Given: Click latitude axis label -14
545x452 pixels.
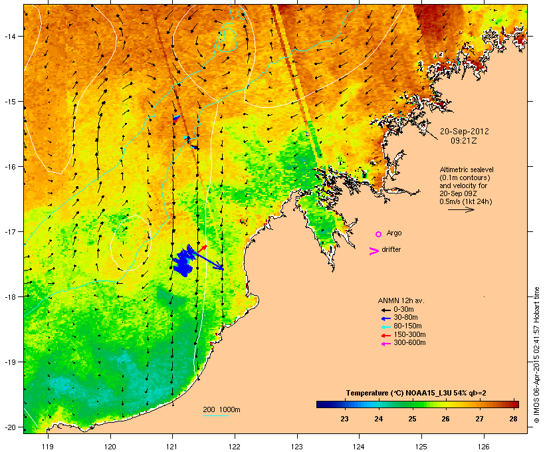Looking at the screenshot, I should 10,37.
